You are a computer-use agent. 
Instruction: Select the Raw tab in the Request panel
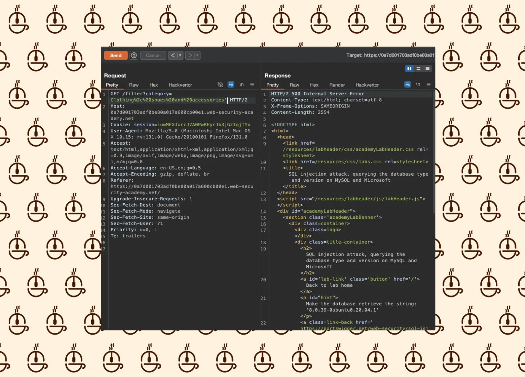134,85
